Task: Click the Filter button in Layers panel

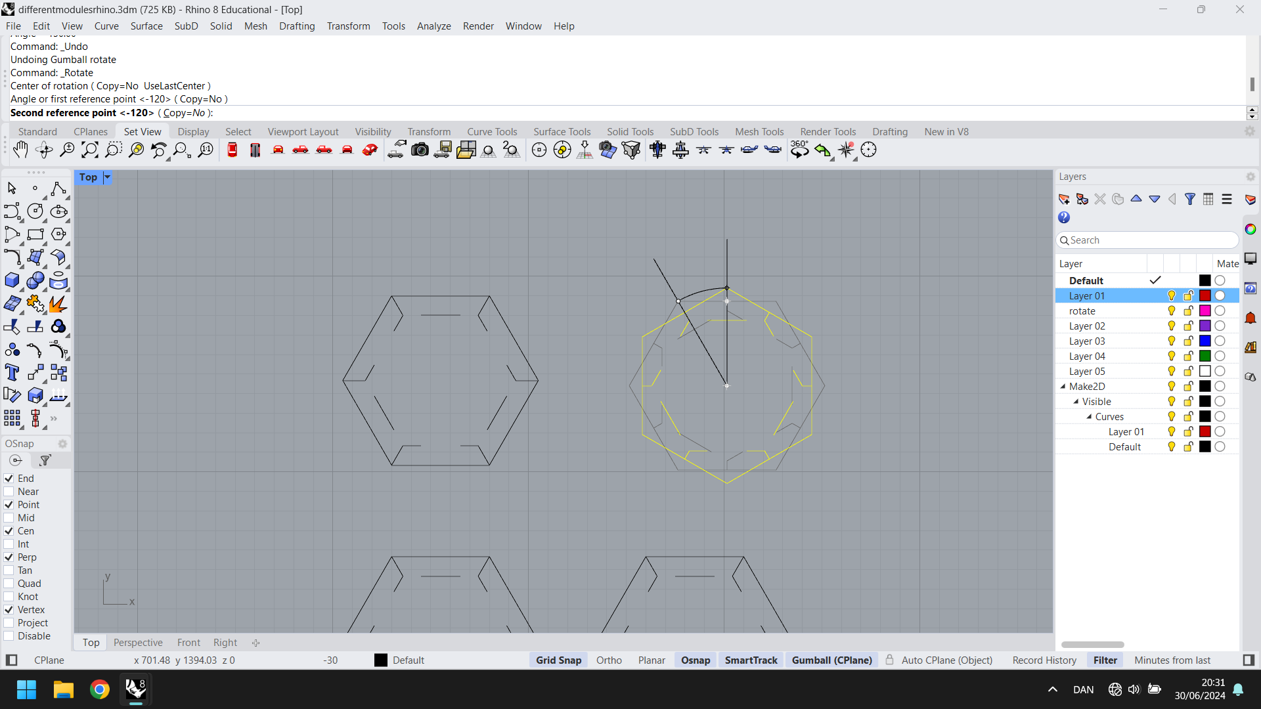Action: click(1190, 199)
